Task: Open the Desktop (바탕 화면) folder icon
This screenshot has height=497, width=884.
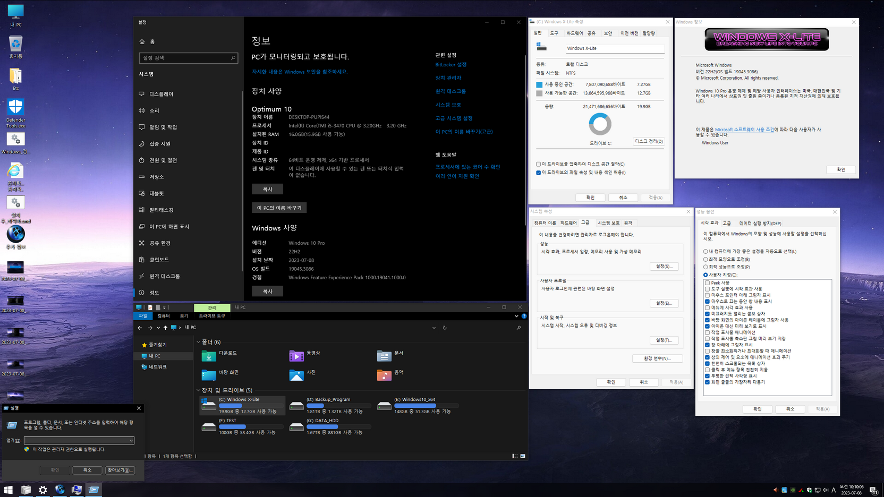Action: (x=209, y=375)
